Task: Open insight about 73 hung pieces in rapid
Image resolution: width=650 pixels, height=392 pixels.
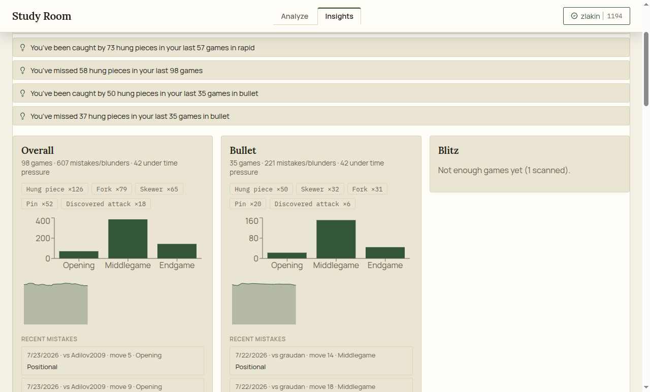Action: pyautogui.click(x=321, y=48)
